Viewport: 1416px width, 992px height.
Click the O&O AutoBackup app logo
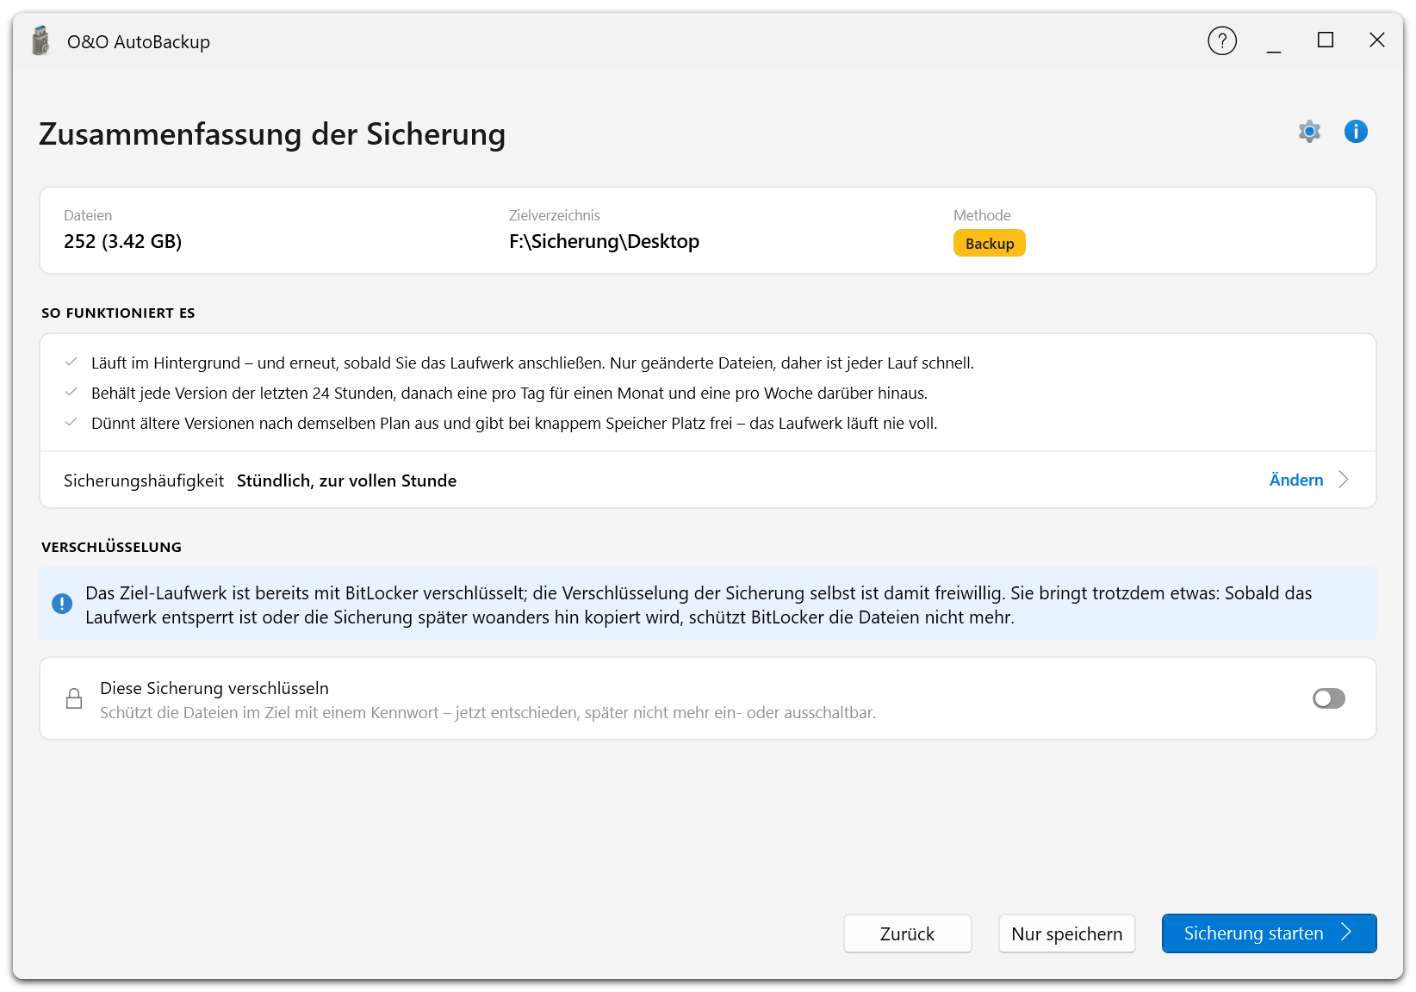tap(40, 40)
